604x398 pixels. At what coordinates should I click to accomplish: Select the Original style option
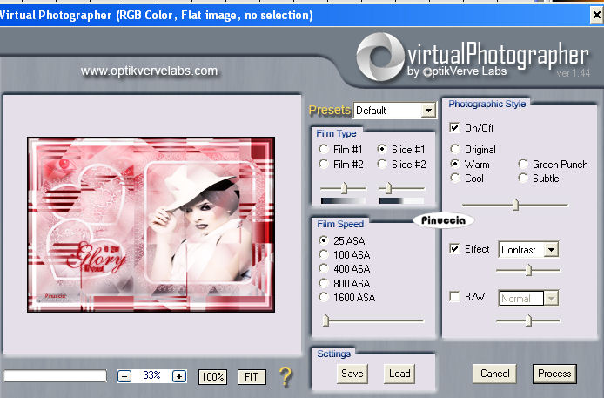click(x=455, y=149)
